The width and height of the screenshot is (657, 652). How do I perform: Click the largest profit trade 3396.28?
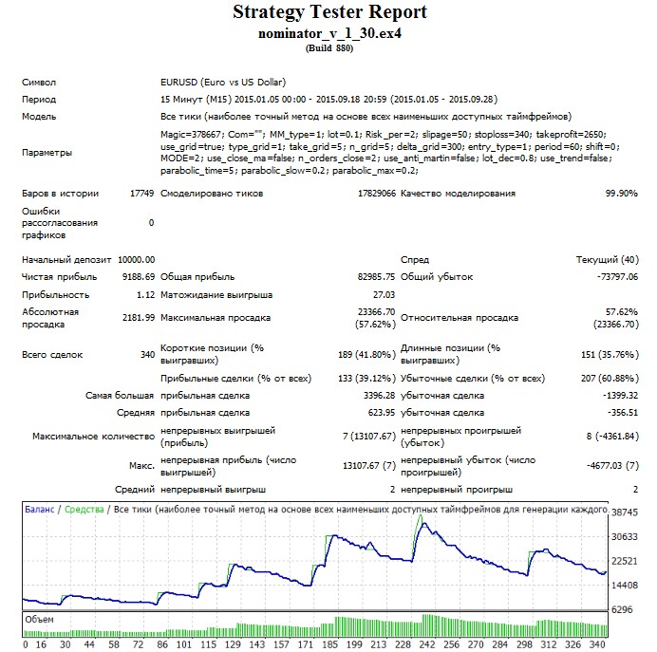pos(379,396)
